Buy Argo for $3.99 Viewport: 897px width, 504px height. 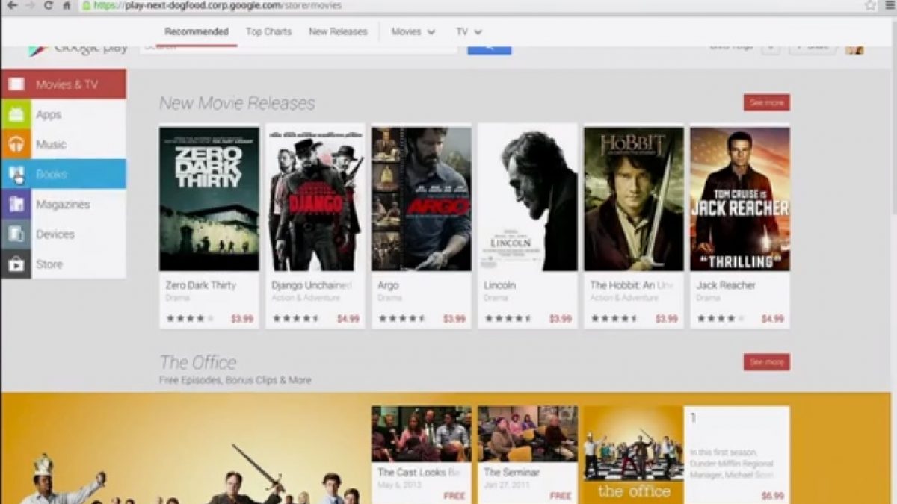coord(454,319)
